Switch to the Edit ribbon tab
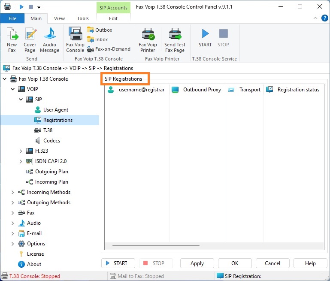The height and width of the screenshot is (281, 330). (113, 18)
